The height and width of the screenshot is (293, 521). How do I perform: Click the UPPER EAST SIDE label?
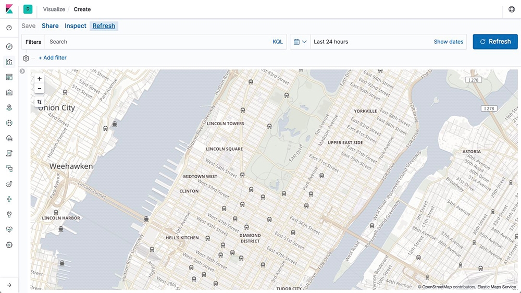point(345,143)
